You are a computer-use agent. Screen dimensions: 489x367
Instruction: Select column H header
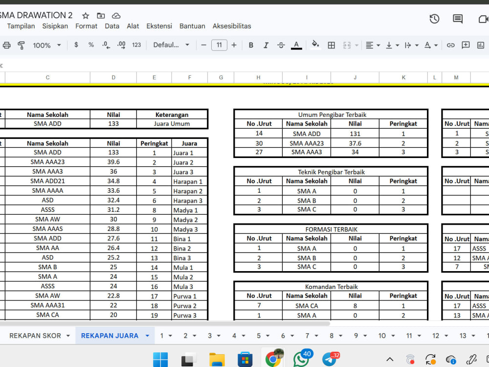258,77
